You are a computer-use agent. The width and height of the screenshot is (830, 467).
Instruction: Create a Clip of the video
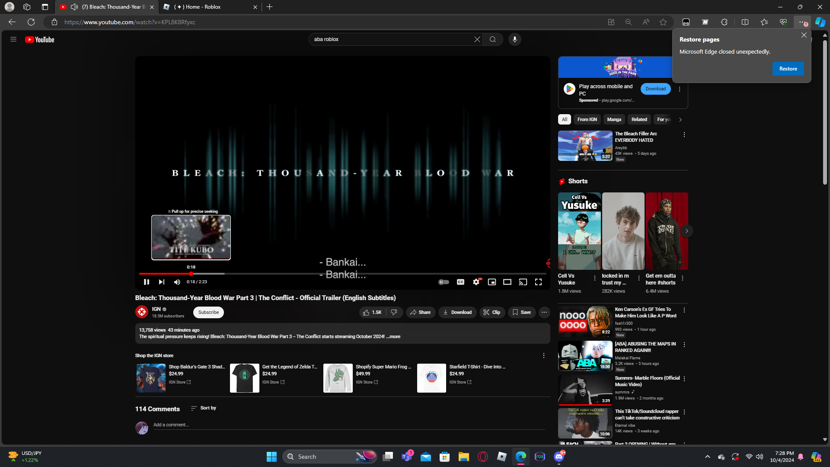(x=492, y=312)
